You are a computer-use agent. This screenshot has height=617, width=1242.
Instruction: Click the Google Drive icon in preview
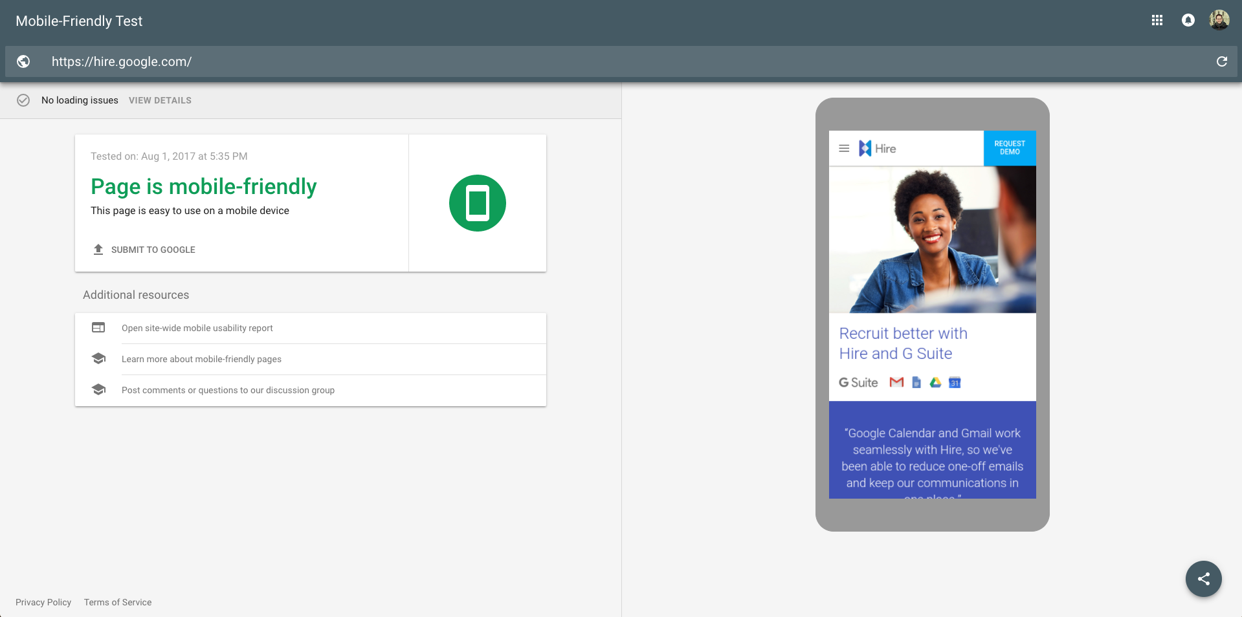(935, 382)
